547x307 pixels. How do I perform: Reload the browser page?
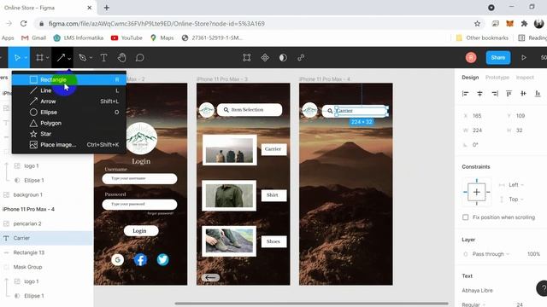tap(23, 24)
